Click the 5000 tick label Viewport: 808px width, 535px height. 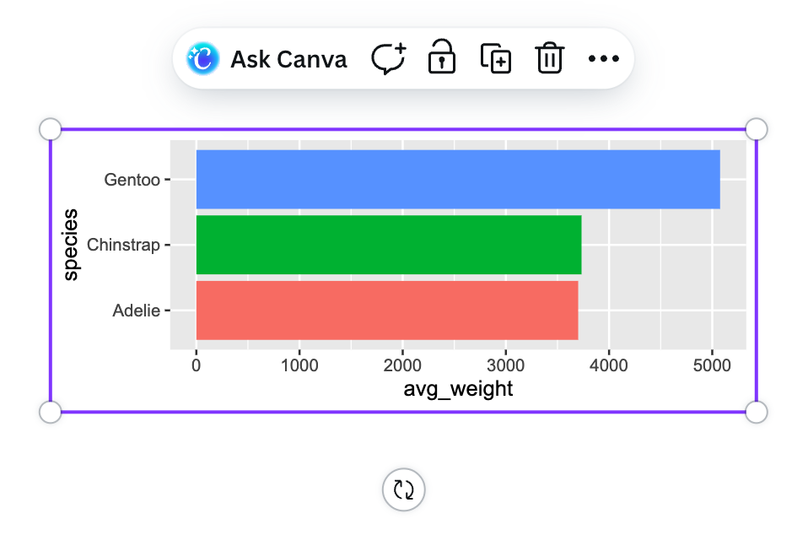(712, 365)
